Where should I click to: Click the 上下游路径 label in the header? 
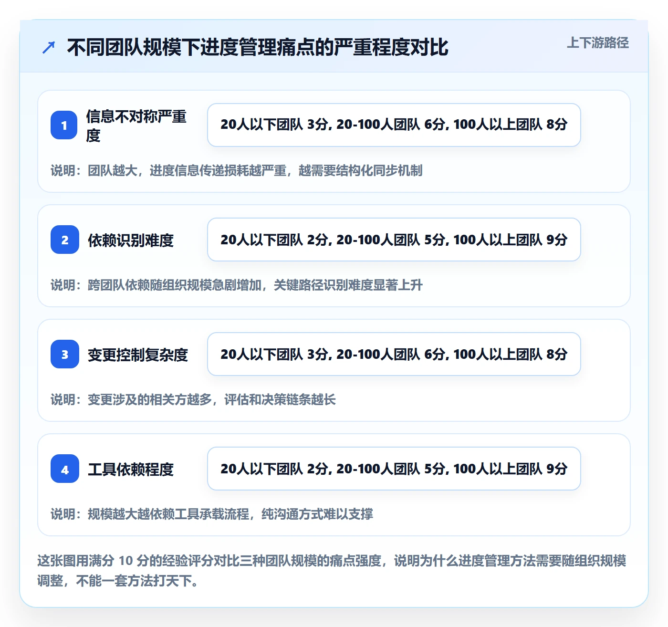[598, 43]
